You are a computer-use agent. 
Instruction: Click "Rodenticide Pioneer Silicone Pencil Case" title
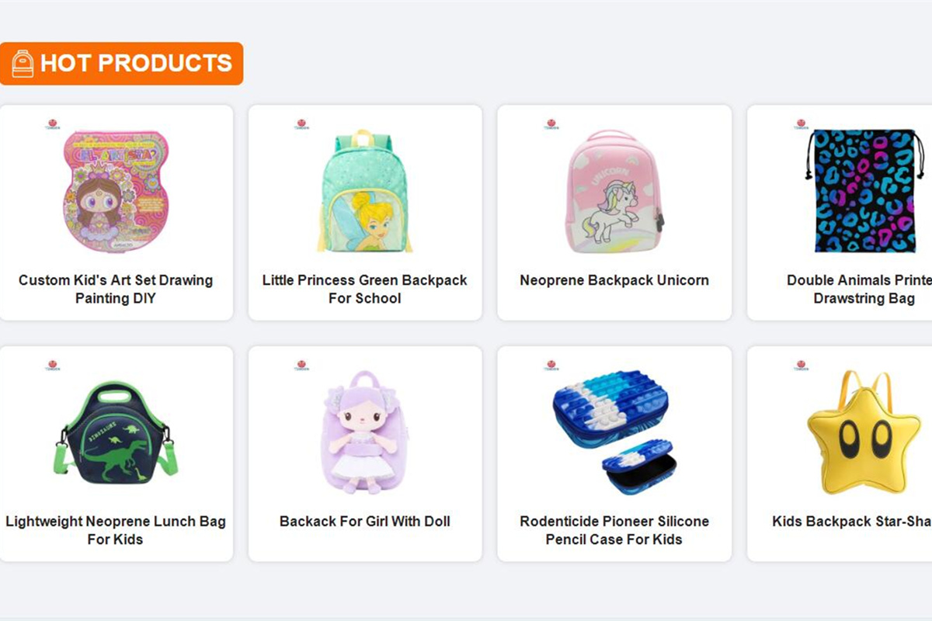614,530
